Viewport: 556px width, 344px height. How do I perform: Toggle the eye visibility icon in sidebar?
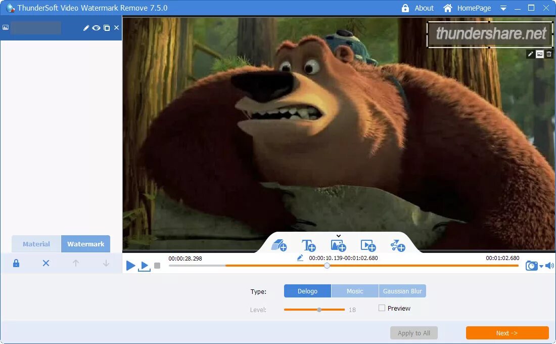click(x=95, y=28)
